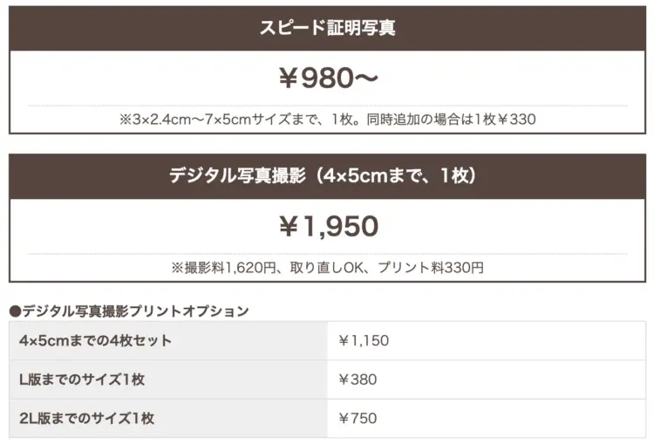Click the スピード証明写真 header
Viewport: 654px width, 445px height.
[x=327, y=28]
